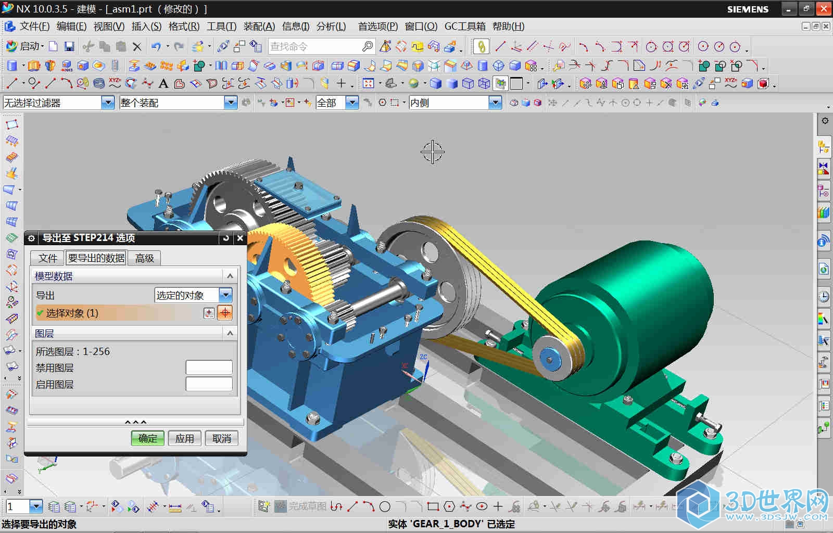This screenshot has height=533, width=833.
Task: Switch to the 高级 tab in dialog
Action: pos(145,258)
